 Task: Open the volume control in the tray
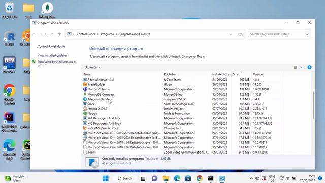tap(287, 178)
